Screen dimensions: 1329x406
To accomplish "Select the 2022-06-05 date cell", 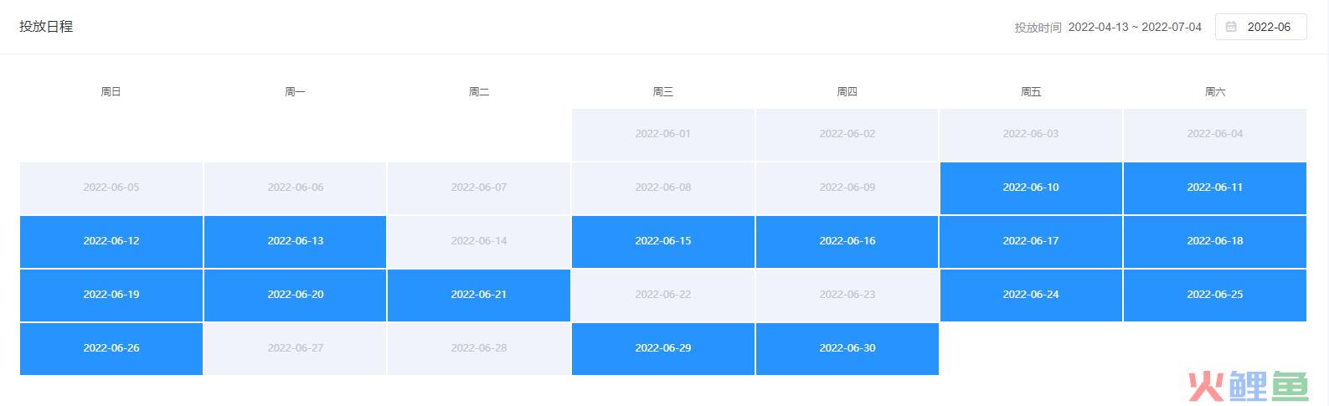I will (x=111, y=188).
